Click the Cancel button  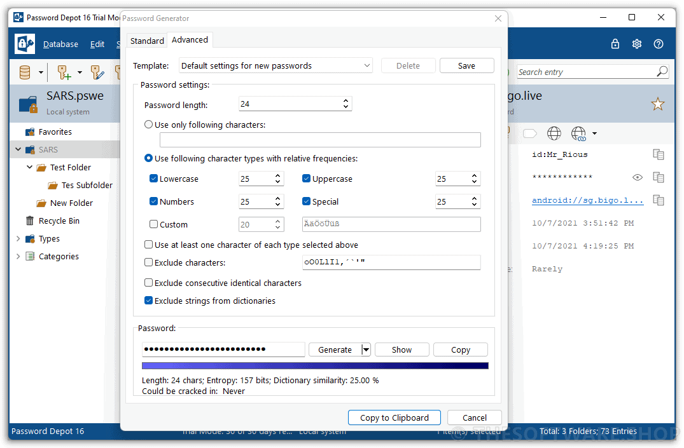coord(475,417)
